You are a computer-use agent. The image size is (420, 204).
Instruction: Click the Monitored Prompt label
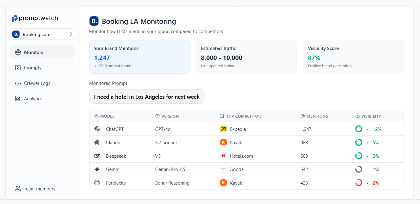pos(108,83)
